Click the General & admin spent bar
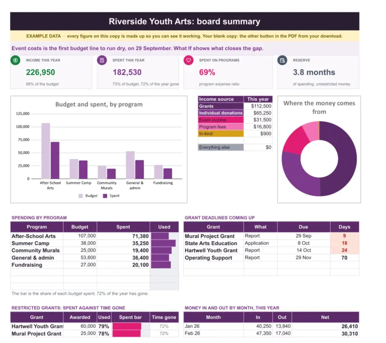The width and height of the screenshot is (386, 343). pyautogui.click(x=140, y=170)
